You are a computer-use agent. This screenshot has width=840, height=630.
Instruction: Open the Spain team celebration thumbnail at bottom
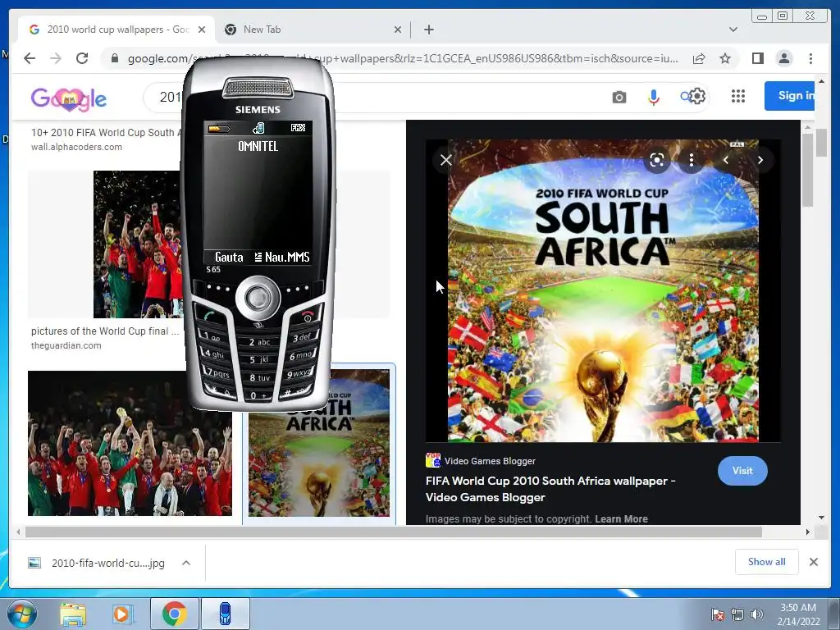pyautogui.click(x=130, y=443)
